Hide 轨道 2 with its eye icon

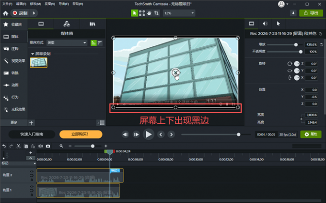pyautogui.click(x=32, y=171)
